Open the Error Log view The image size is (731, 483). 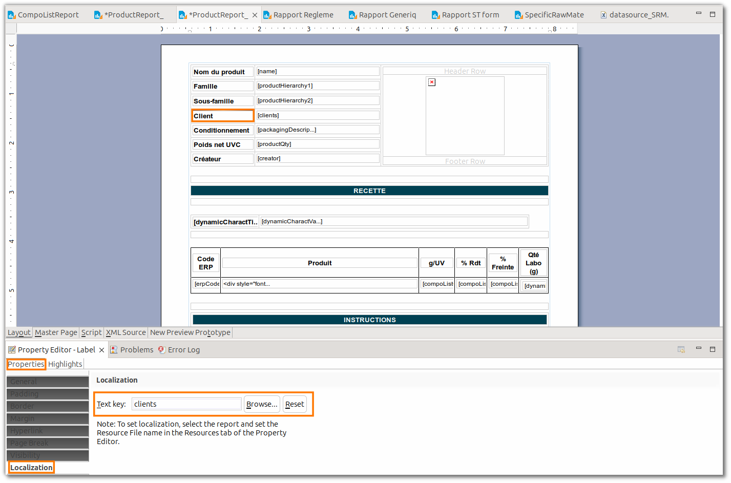point(179,350)
